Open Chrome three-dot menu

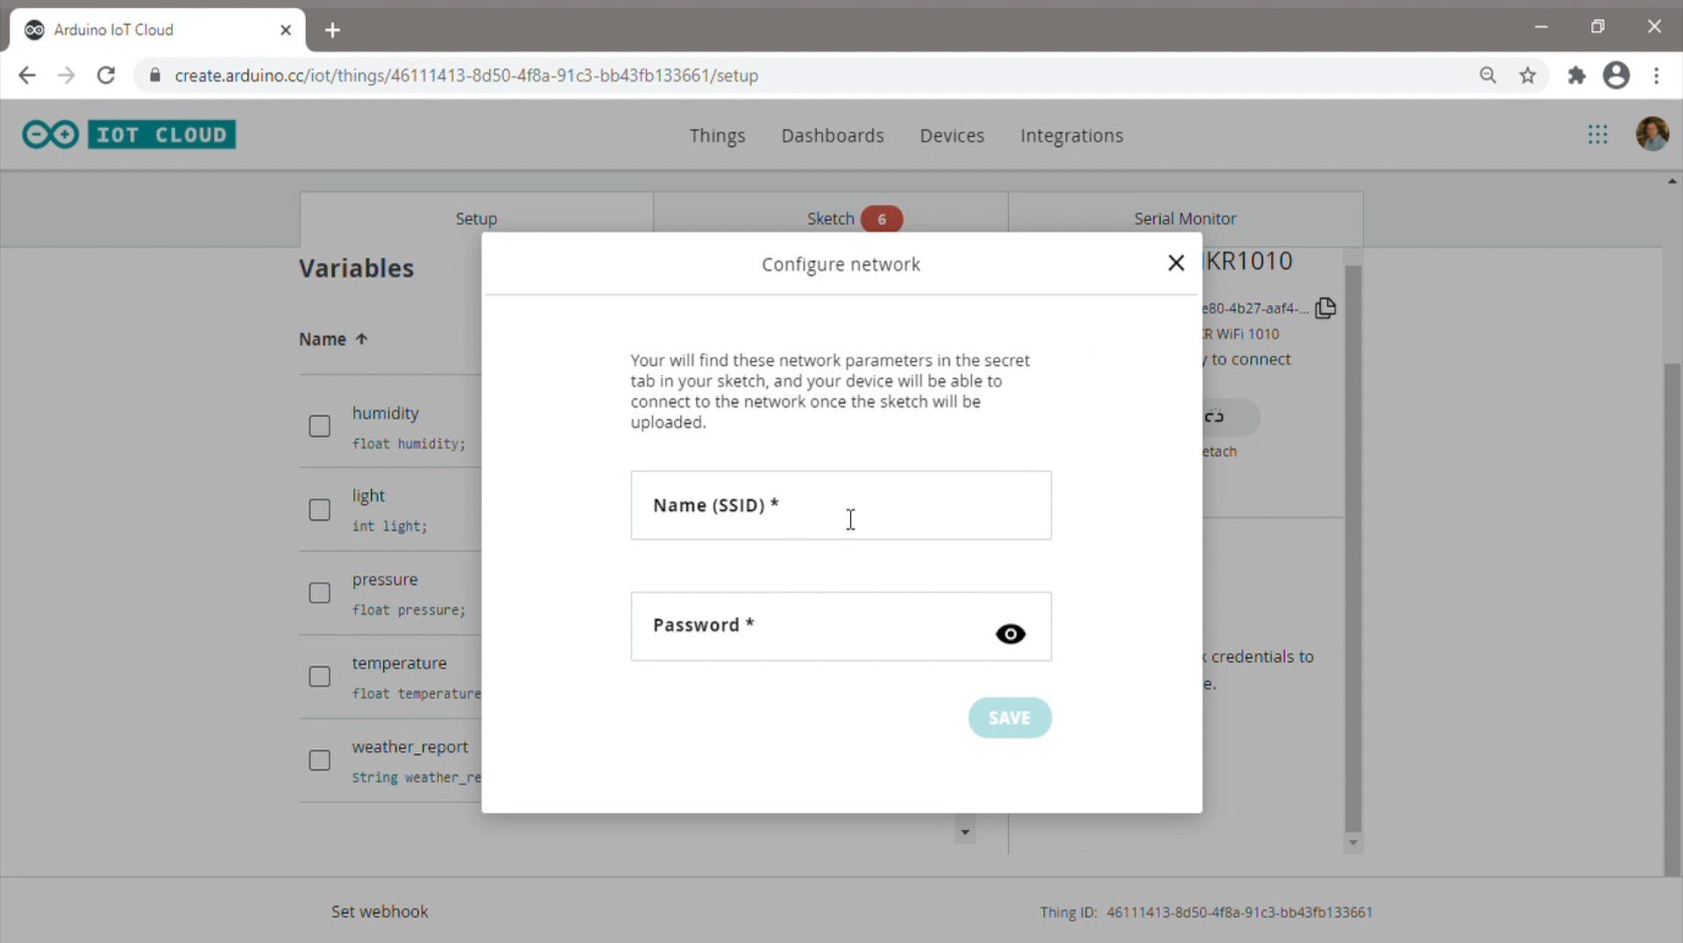[x=1656, y=75]
